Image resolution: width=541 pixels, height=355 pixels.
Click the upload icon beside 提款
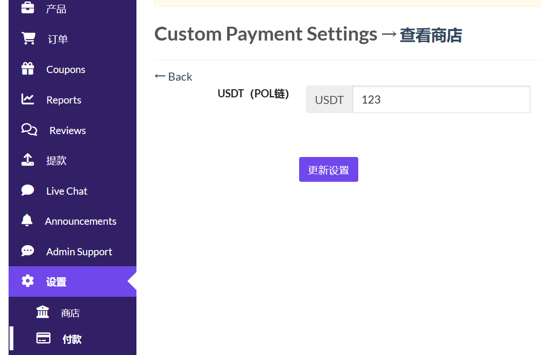pos(28,160)
